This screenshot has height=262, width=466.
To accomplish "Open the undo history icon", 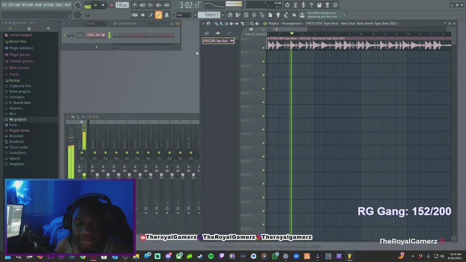I will [287, 5].
